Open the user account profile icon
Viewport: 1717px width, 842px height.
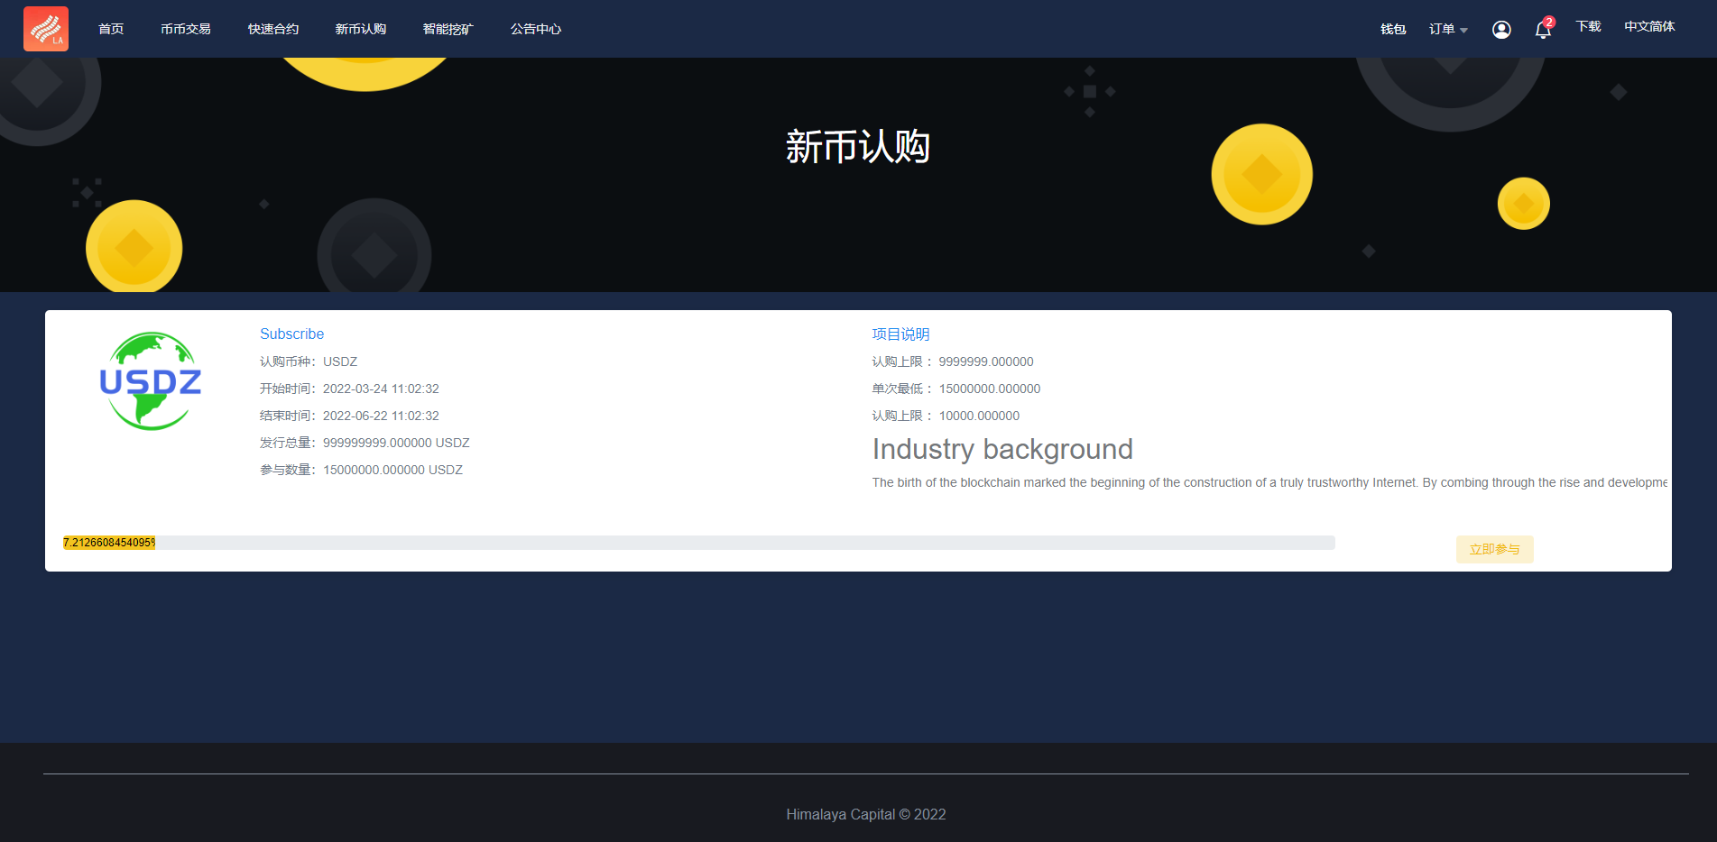pos(1500,29)
